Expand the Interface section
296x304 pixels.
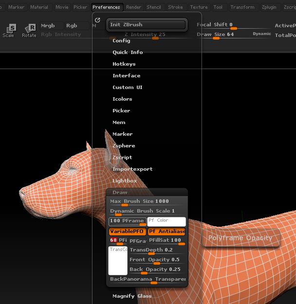point(127,75)
